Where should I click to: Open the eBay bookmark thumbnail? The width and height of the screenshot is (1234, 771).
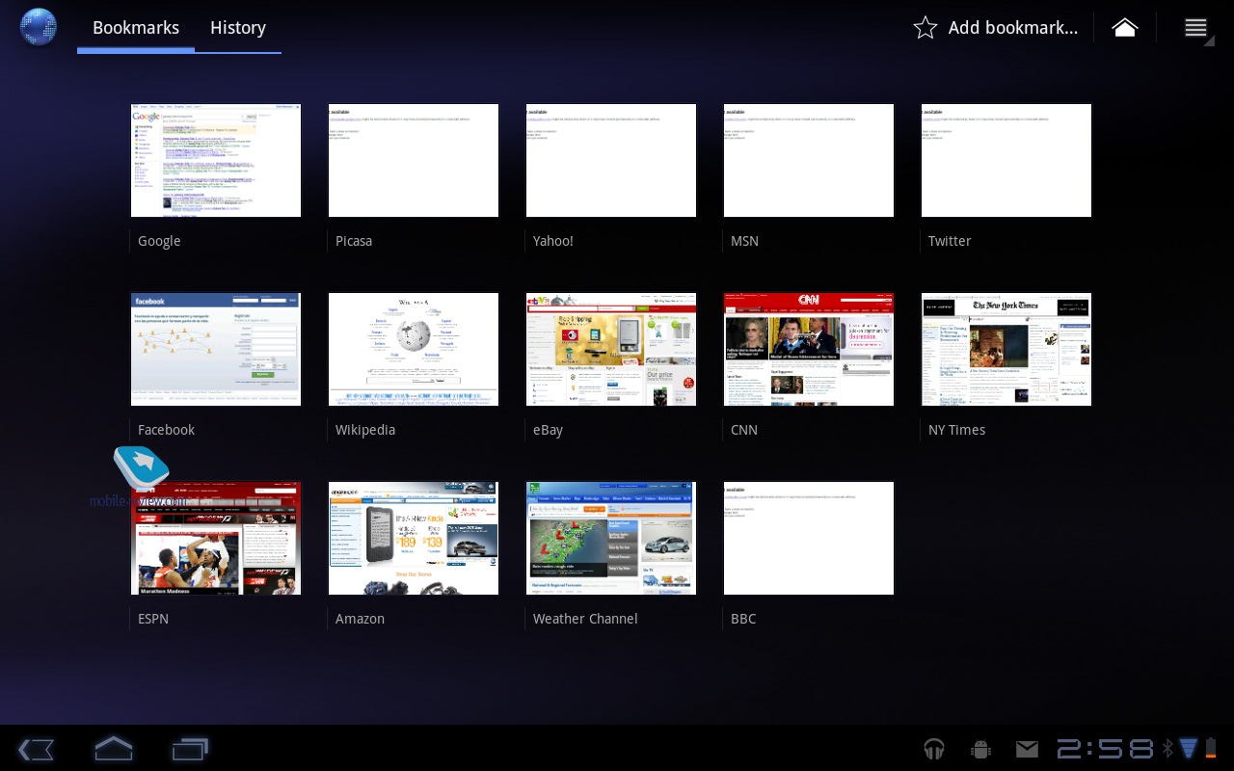click(611, 349)
